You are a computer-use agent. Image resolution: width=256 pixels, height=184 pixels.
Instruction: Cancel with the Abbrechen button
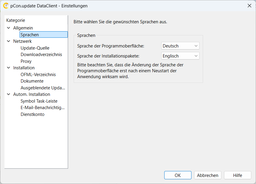point(208,175)
